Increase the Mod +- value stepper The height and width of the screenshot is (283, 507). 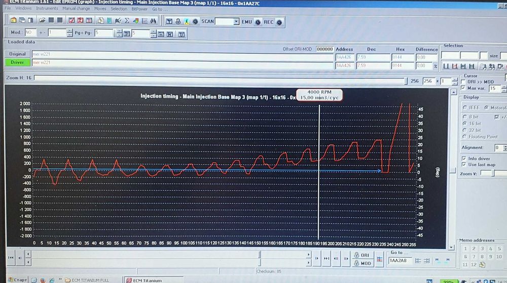pyautogui.click(x=69, y=31)
